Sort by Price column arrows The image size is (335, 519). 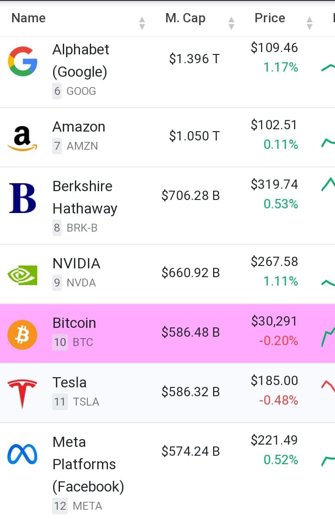coord(309,23)
